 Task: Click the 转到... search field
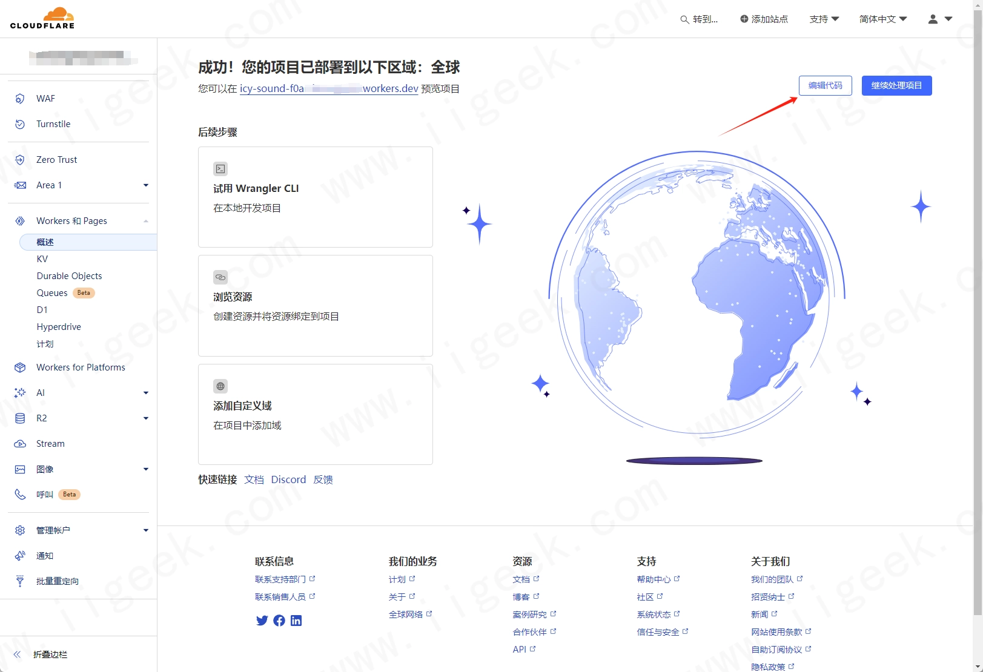[x=699, y=19]
